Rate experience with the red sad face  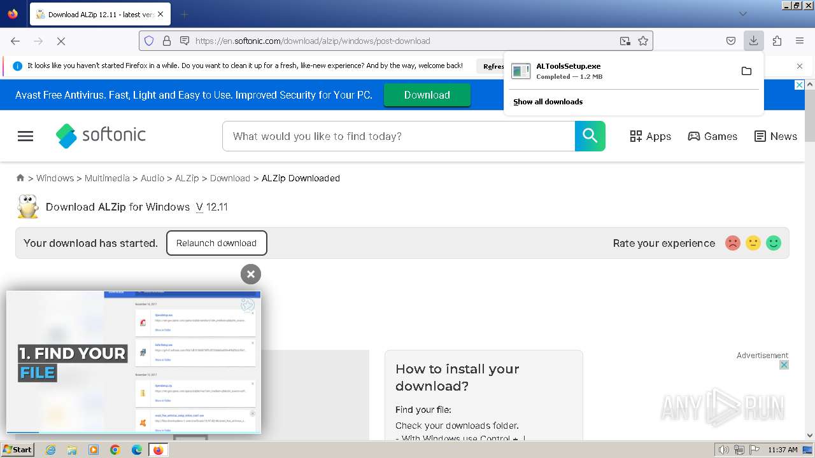733,243
